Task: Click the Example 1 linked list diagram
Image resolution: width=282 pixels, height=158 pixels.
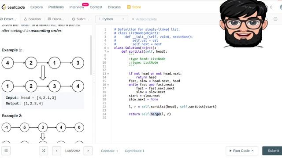Action: (x=43, y=75)
